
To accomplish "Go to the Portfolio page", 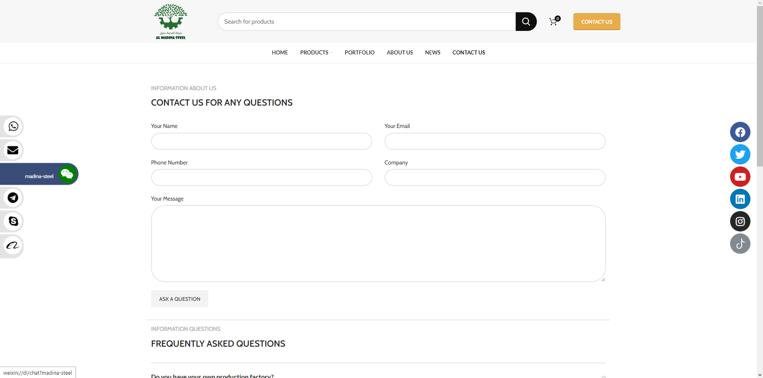I will [x=359, y=52].
